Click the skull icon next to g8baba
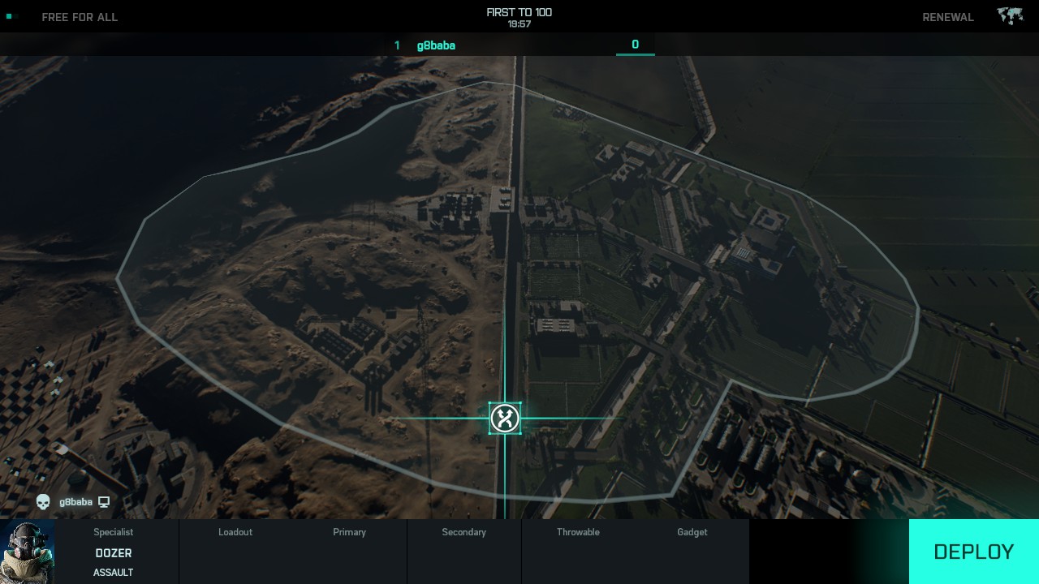The width and height of the screenshot is (1039, 584). tap(44, 502)
